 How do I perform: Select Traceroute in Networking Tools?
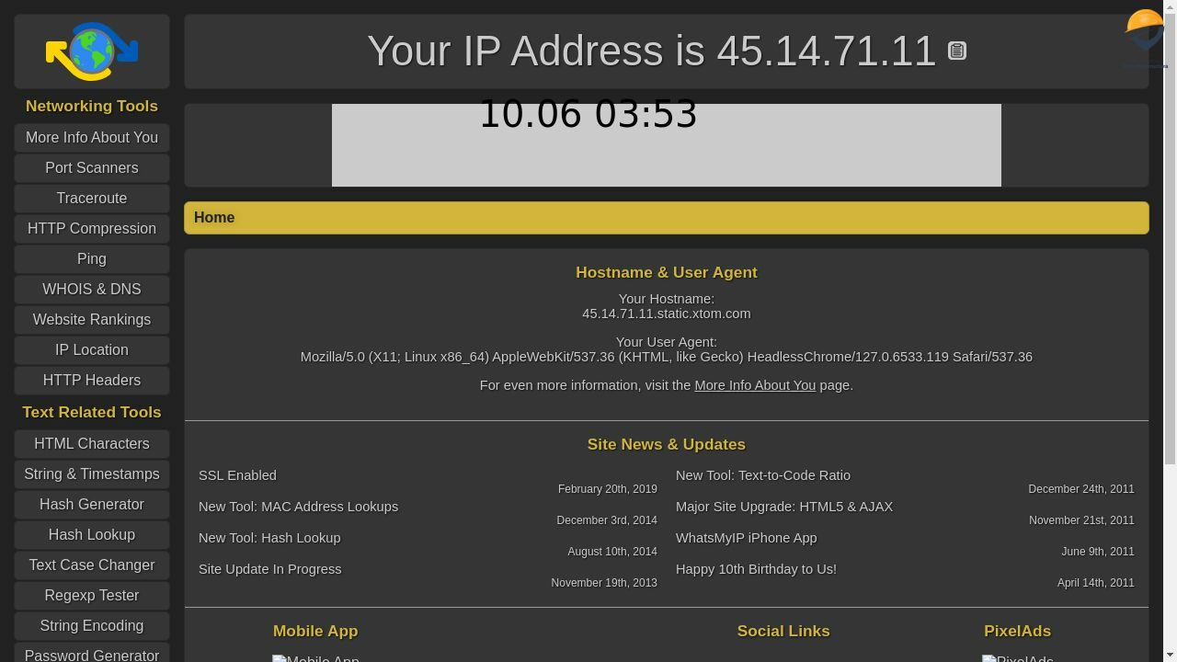click(x=92, y=199)
